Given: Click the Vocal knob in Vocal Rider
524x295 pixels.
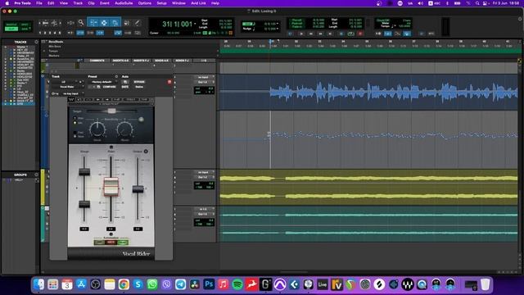Looking at the screenshot, I should pos(97,129).
